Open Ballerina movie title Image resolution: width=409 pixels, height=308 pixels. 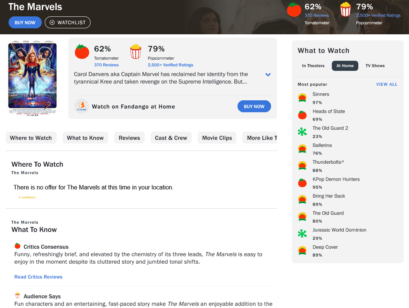[322, 145]
